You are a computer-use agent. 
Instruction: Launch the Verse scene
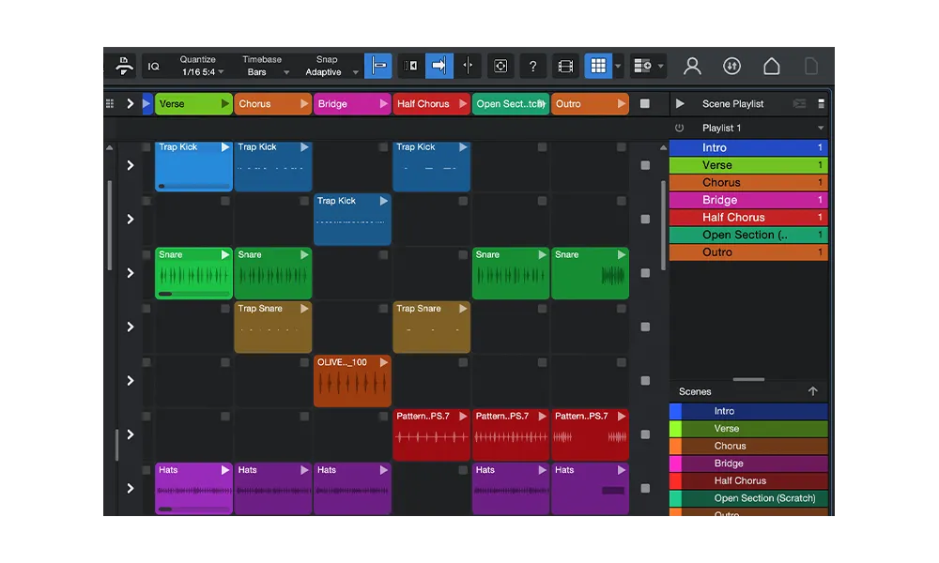[x=225, y=104]
